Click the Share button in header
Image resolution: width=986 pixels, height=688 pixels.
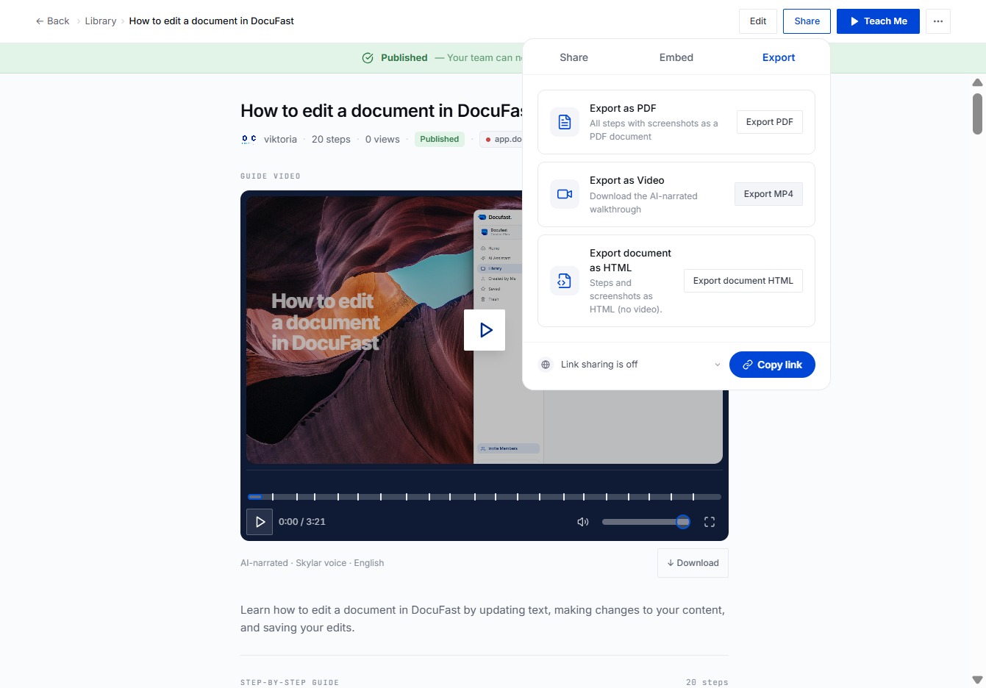(807, 21)
